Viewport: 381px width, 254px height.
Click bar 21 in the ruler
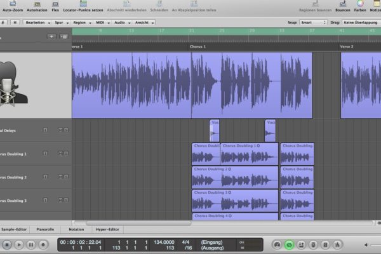[x=192, y=31]
